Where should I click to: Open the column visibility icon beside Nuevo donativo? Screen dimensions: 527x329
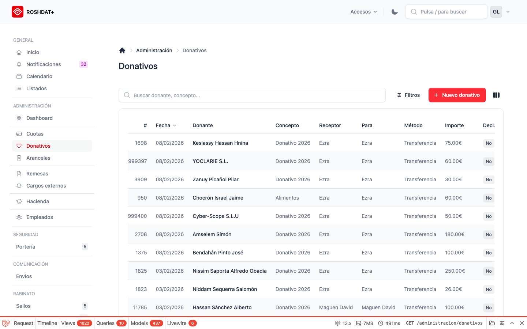click(x=496, y=95)
